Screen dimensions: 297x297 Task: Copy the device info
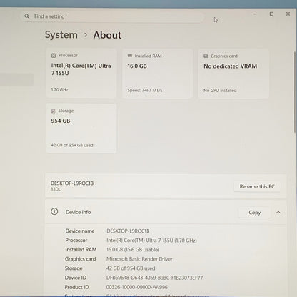click(254, 213)
